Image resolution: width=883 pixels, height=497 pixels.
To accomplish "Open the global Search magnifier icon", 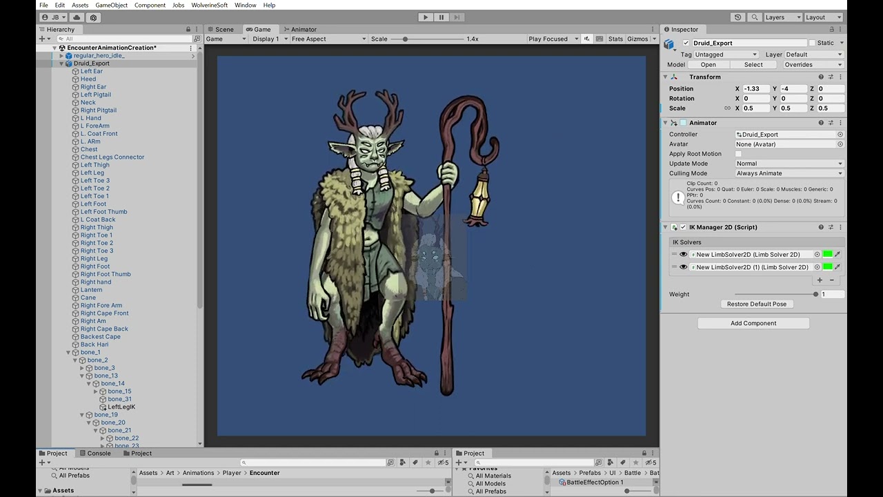I will point(754,17).
